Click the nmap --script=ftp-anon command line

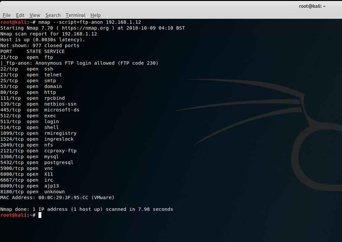pos(90,22)
